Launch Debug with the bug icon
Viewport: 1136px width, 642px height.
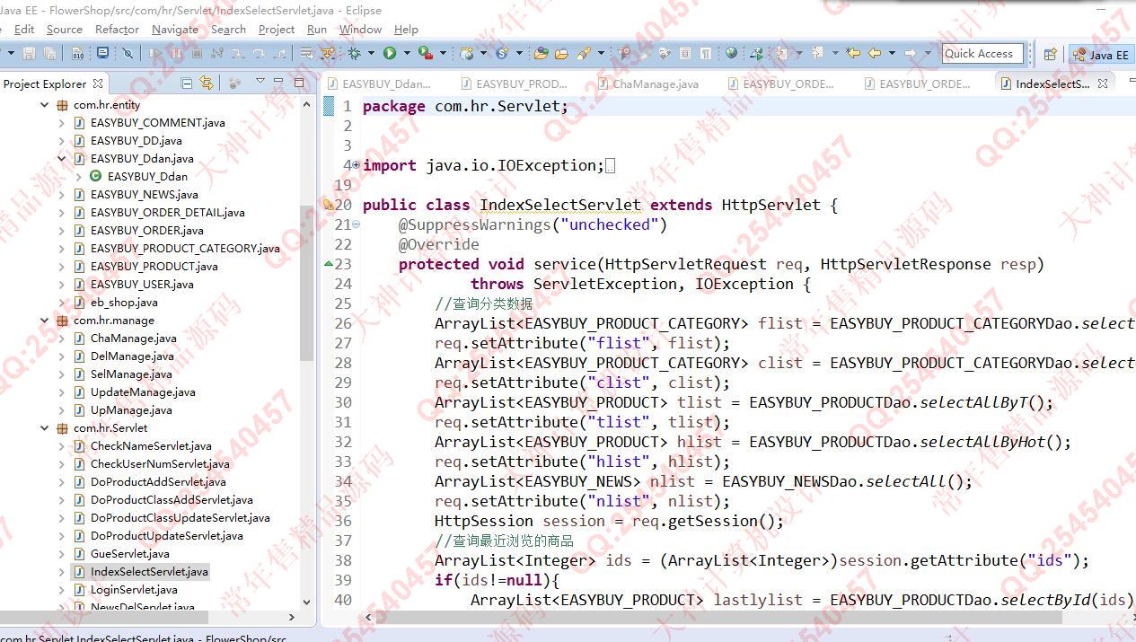[354, 54]
